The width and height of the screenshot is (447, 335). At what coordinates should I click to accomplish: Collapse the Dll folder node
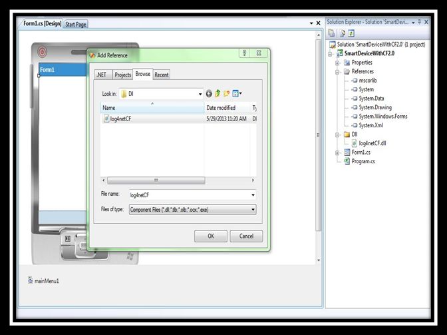[x=337, y=135]
